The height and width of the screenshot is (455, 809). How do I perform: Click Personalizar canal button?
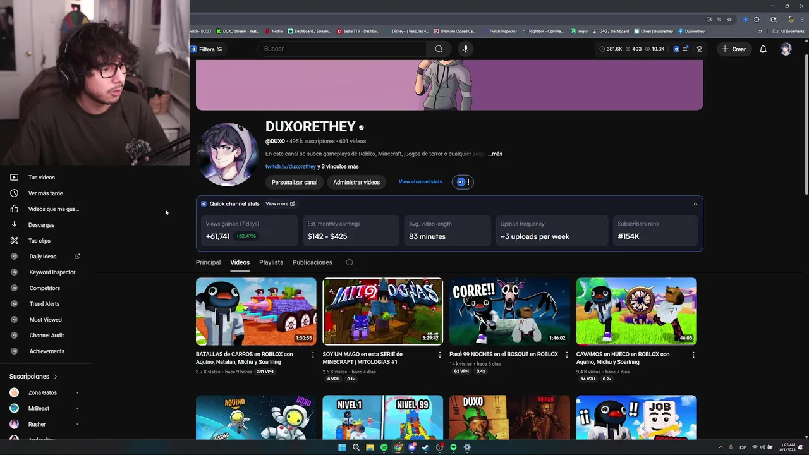click(x=295, y=182)
